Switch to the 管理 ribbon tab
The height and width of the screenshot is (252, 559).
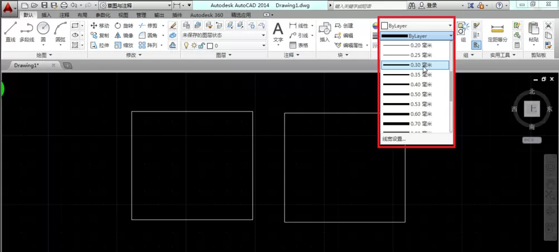coord(141,15)
